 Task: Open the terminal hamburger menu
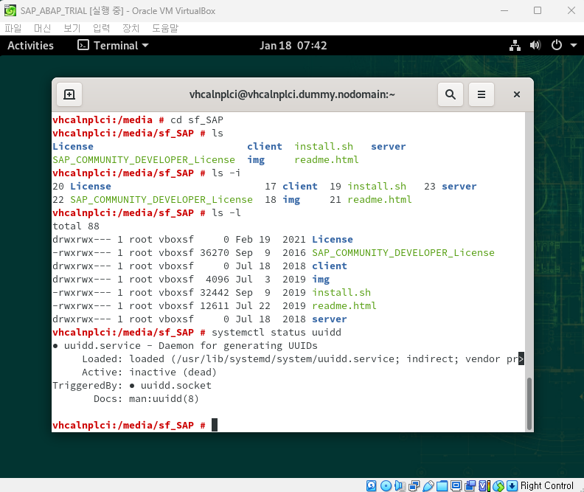[482, 94]
